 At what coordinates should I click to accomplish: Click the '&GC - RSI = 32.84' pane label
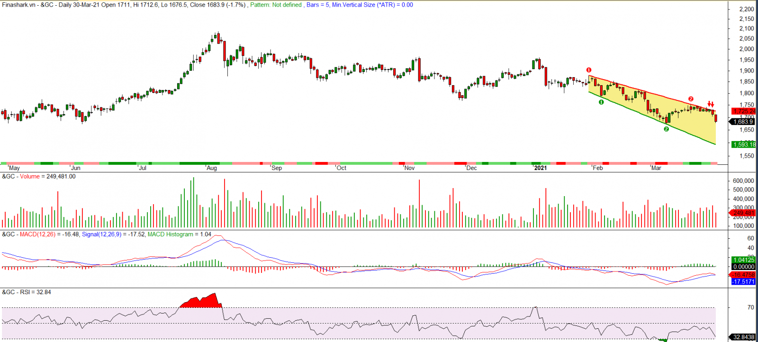tap(27, 292)
